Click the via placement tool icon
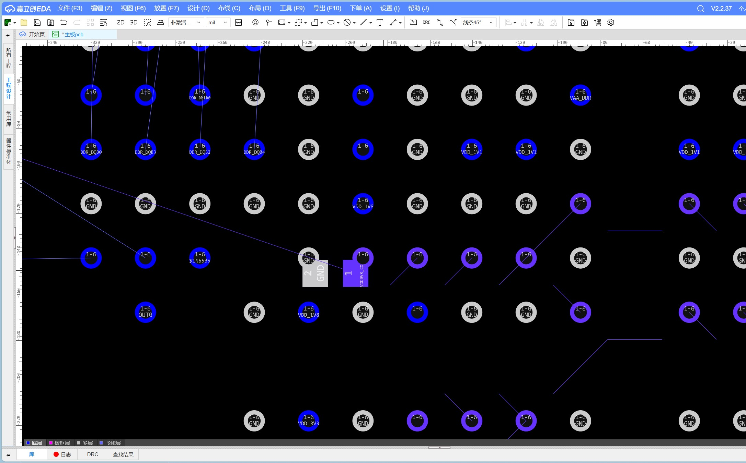Screen dimensions: 746x463 click(255, 23)
